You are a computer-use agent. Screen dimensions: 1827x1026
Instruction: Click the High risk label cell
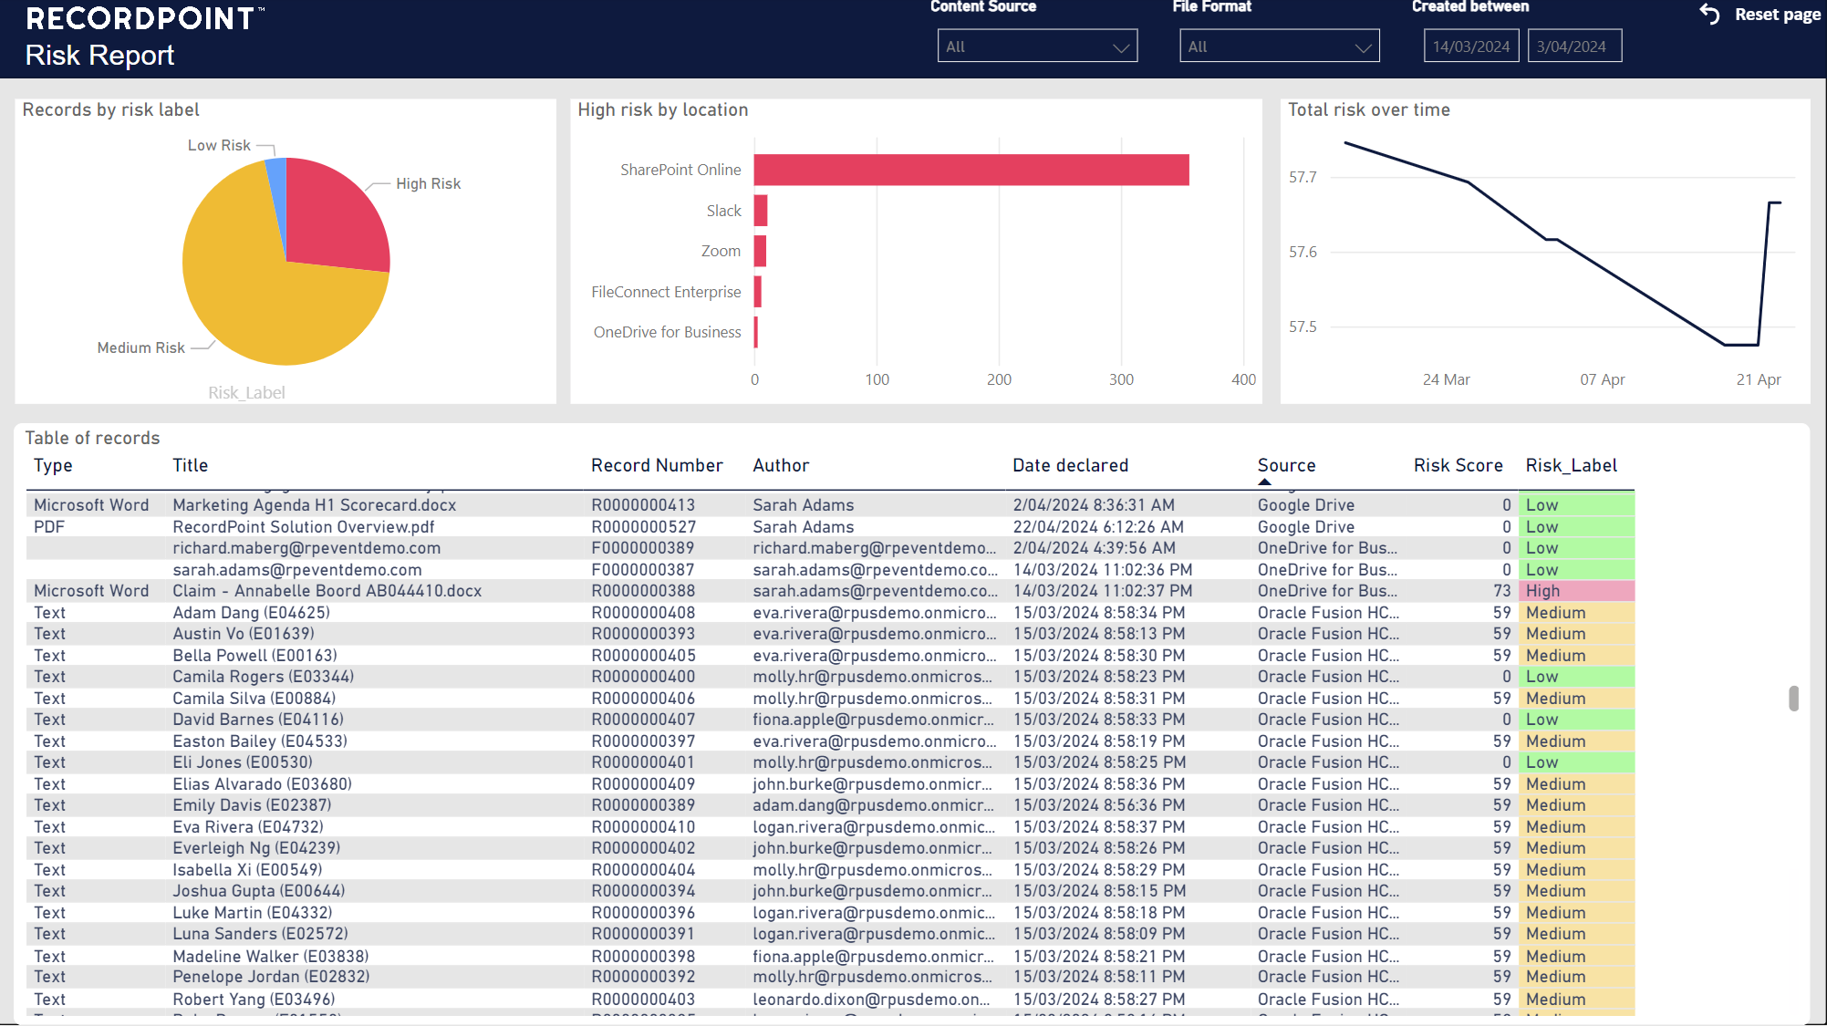[1578, 591]
